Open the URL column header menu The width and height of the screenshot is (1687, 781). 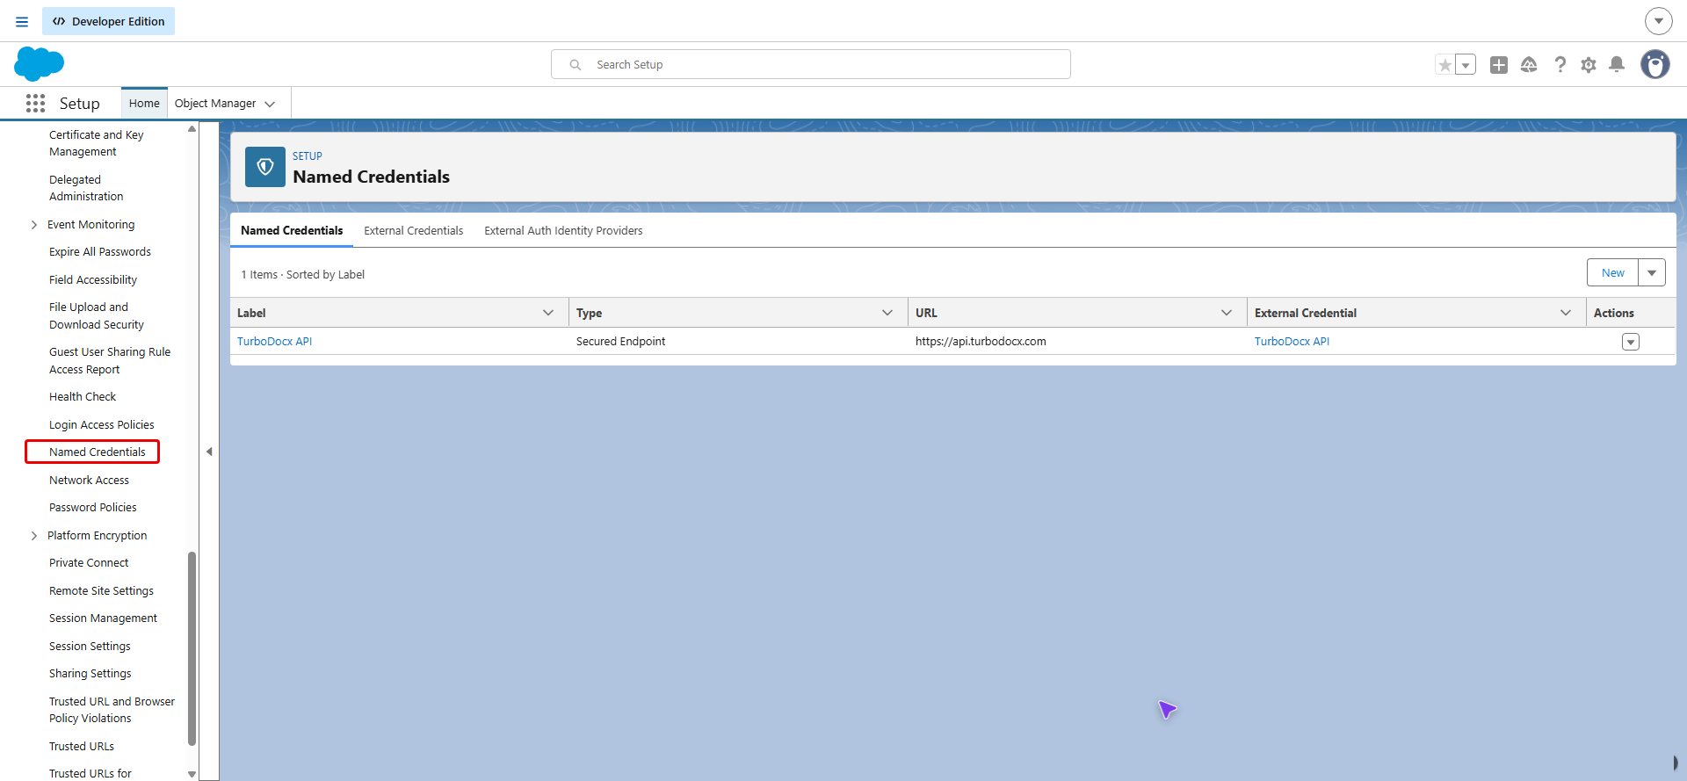(x=1227, y=313)
